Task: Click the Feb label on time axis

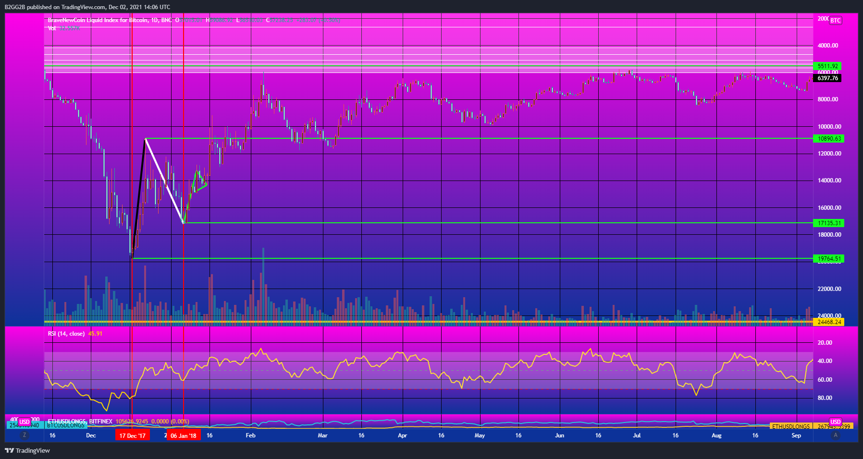Action: coord(250,435)
